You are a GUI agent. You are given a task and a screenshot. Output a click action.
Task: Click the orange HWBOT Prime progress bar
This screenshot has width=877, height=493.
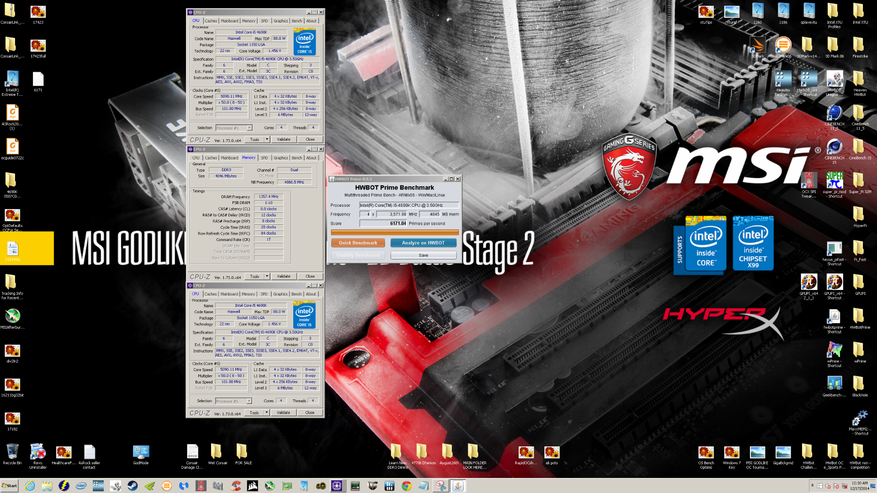(395, 232)
